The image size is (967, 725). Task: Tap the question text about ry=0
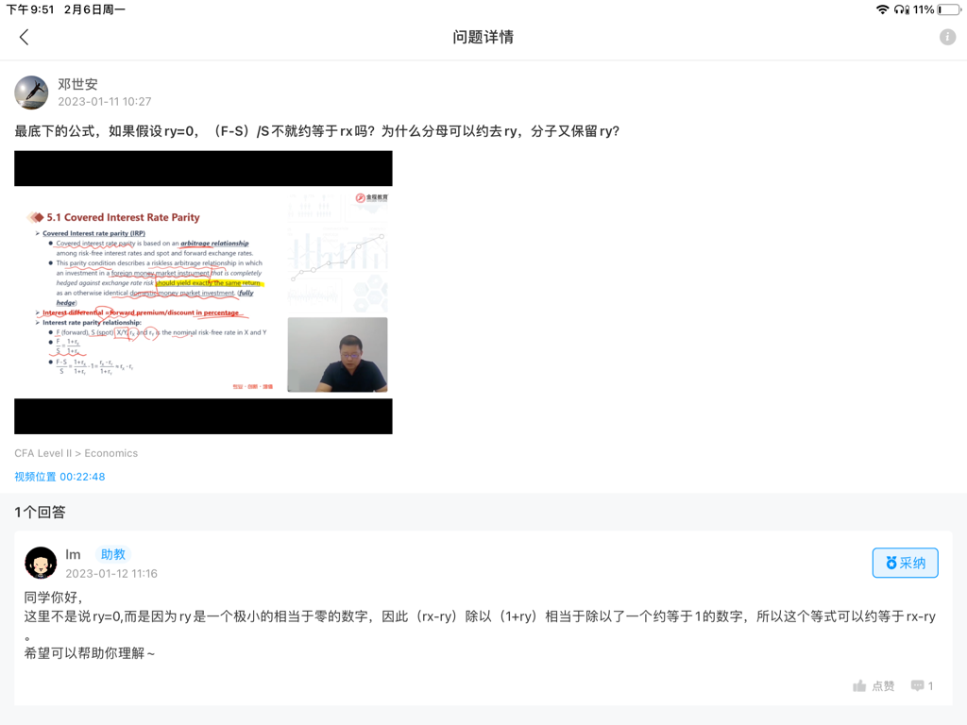click(317, 131)
